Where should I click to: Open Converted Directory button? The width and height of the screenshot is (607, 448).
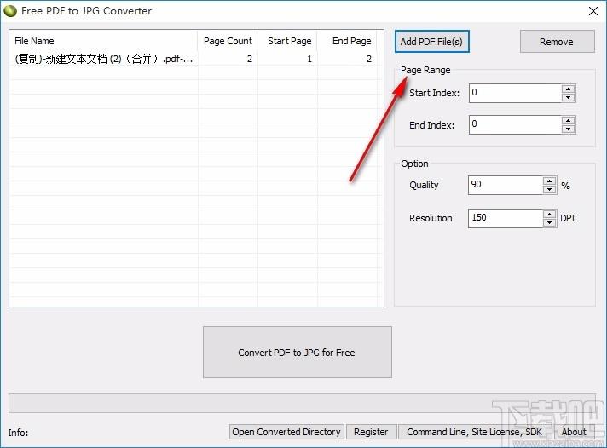pyautogui.click(x=286, y=432)
